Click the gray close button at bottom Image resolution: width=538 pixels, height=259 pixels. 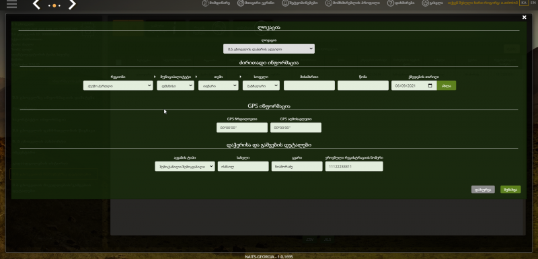tap(483, 189)
